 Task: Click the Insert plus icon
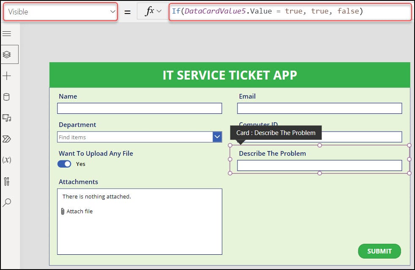point(7,76)
